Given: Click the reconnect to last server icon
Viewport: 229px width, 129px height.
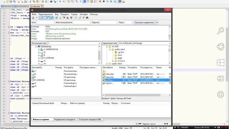Looking at the screenshot, I should point(71,18).
